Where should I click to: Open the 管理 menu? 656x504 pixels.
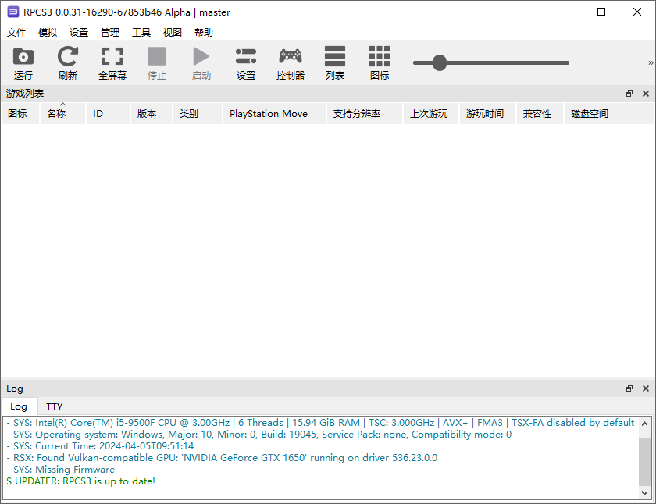(x=109, y=32)
